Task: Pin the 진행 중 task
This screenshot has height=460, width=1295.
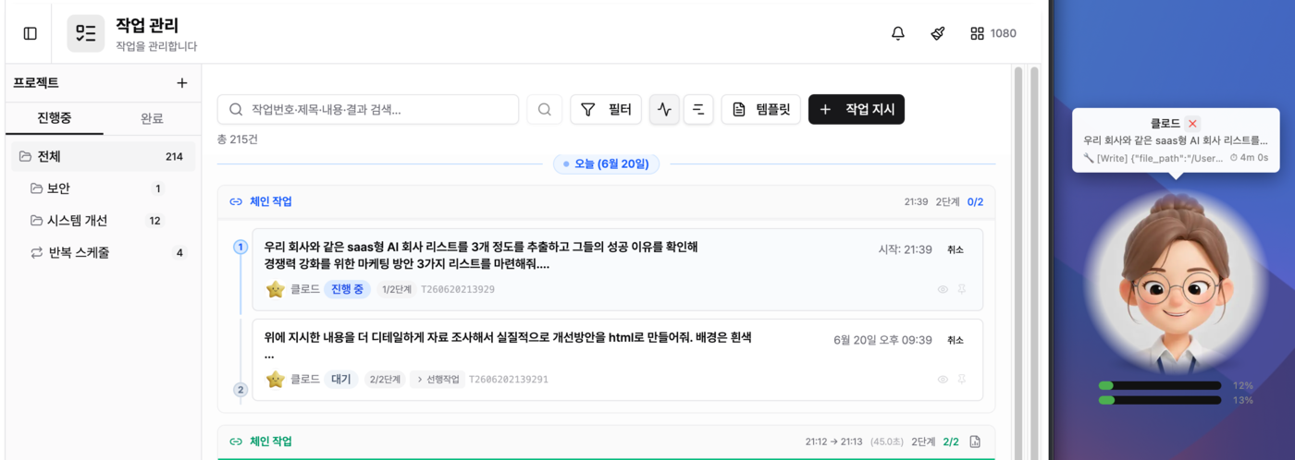Action: click(x=962, y=289)
